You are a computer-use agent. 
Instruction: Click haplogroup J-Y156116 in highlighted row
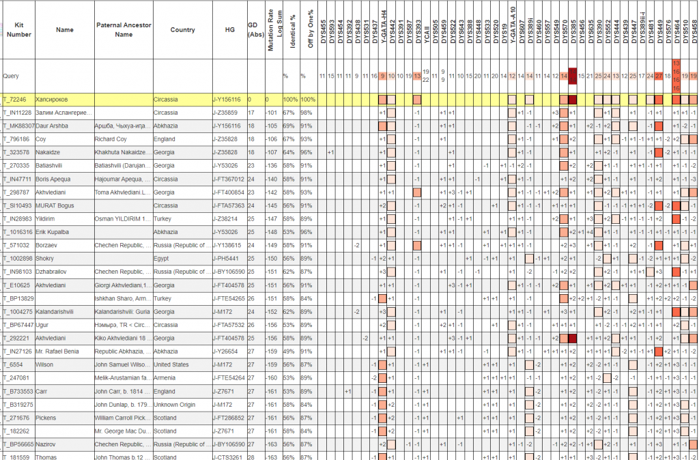(x=226, y=100)
